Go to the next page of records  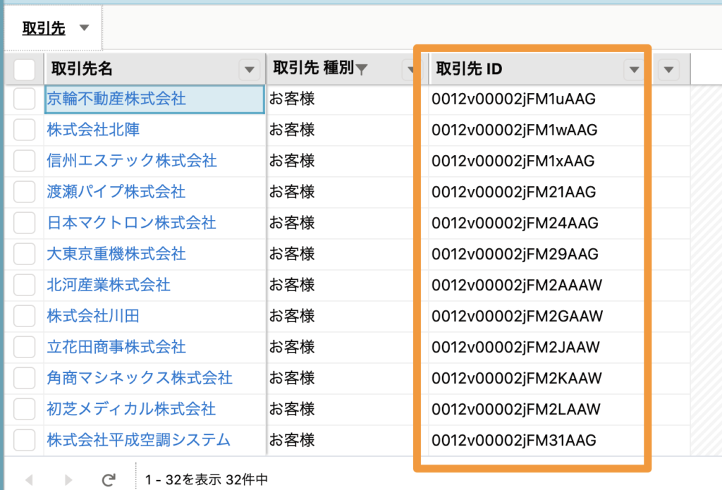tap(68, 480)
